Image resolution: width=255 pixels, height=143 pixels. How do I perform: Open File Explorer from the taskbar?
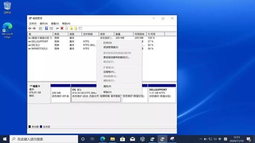[112, 139]
